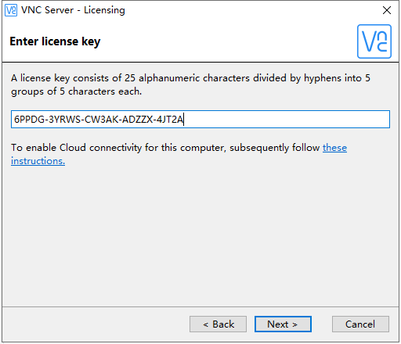Click the VNC Server title bar icon
This screenshot has height=344, width=401.
(11, 10)
